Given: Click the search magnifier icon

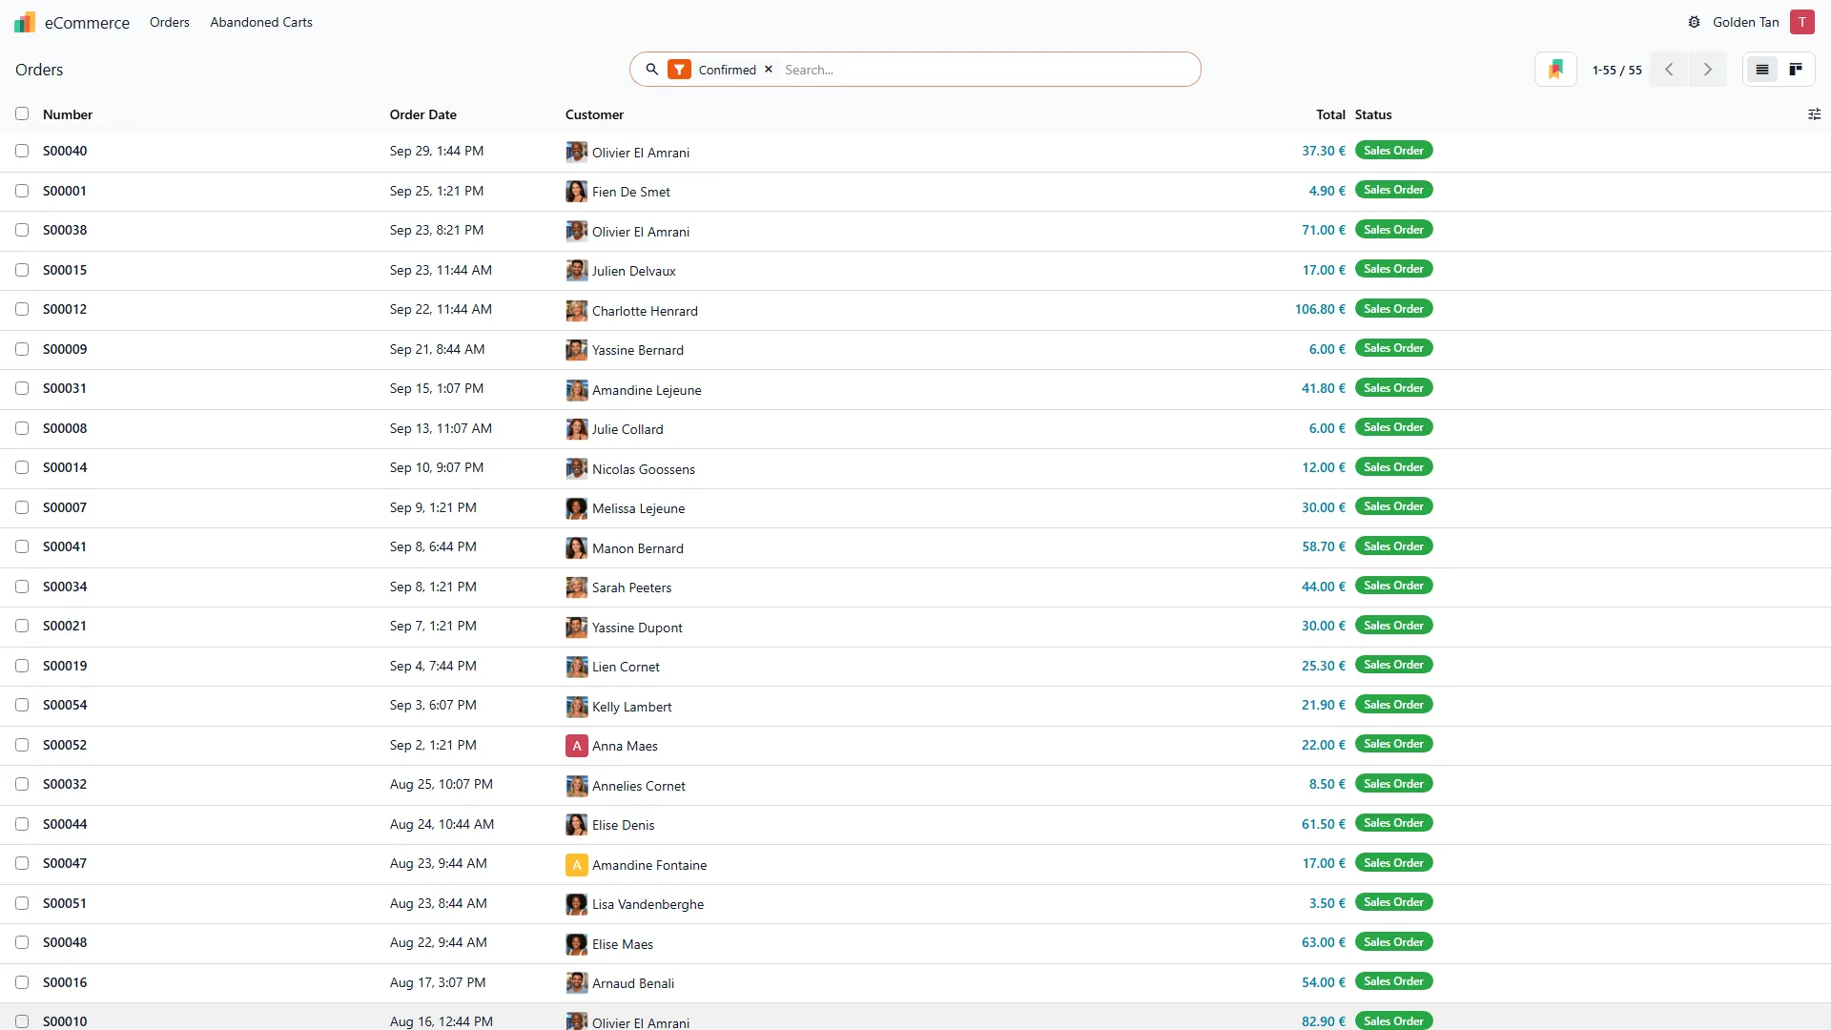Looking at the screenshot, I should [x=652, y=70].
